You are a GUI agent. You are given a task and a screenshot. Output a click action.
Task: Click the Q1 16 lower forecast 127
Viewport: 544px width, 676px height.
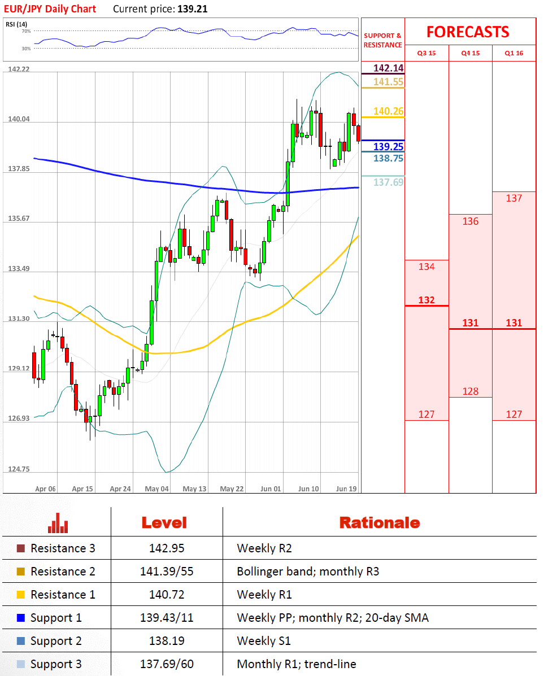[x=514, y=415]
